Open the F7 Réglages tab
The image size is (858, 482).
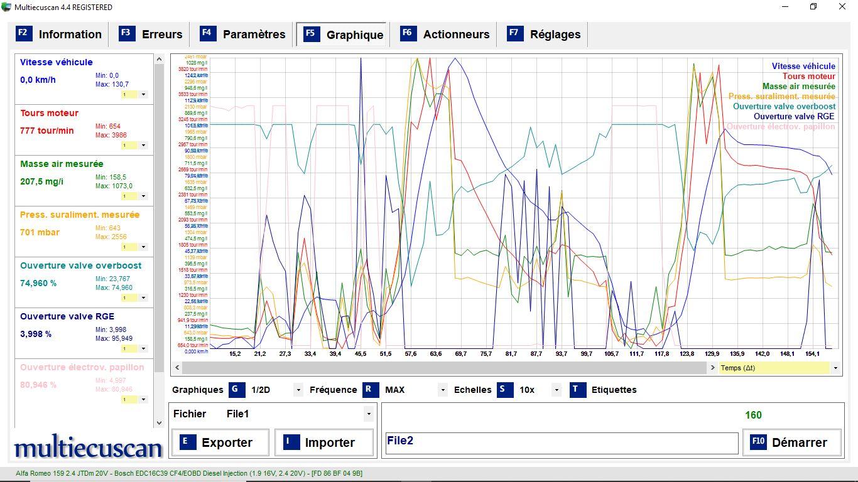coord(545,35)
